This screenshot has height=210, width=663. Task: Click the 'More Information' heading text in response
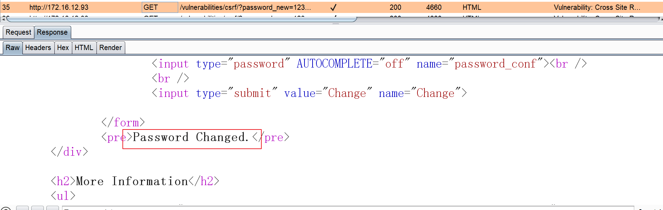point(132,181)
